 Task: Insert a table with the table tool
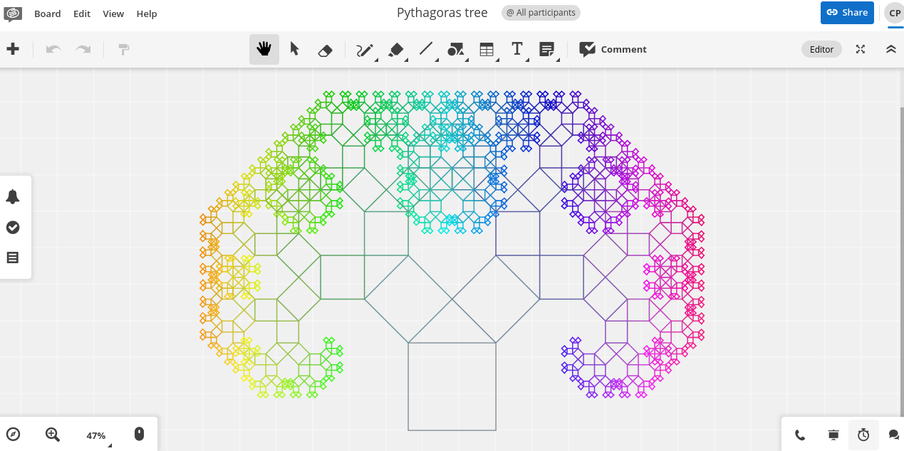487,50
